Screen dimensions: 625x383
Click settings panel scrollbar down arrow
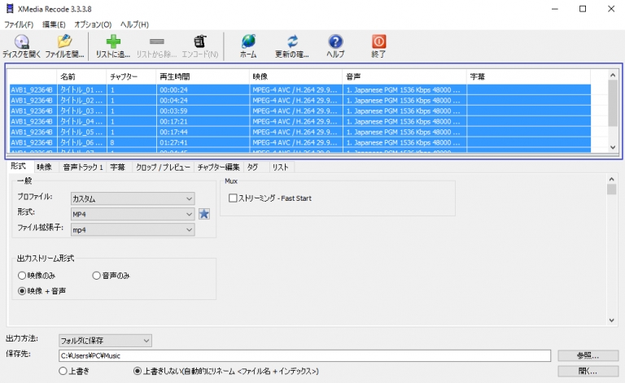coord(611,320)
